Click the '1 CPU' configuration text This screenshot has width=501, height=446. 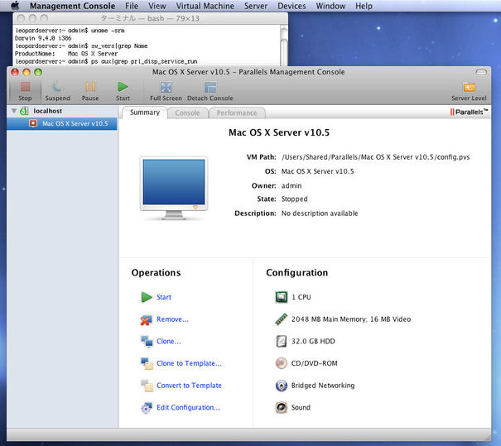tap(301, 297)
